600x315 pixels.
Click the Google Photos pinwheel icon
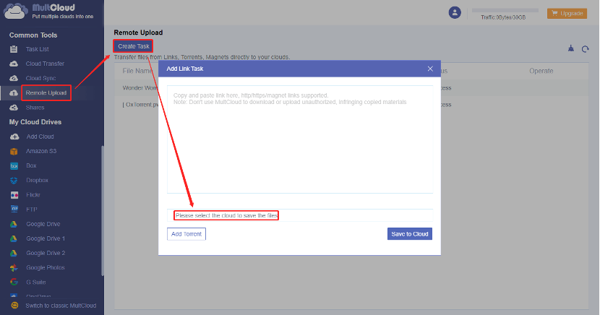(14, 267)
